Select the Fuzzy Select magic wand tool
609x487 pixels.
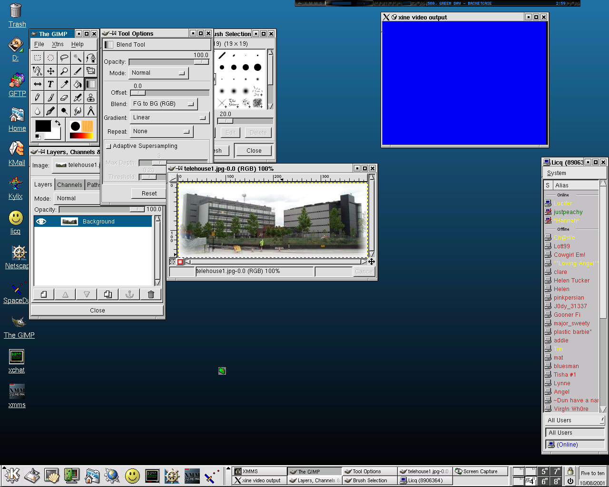77,58
